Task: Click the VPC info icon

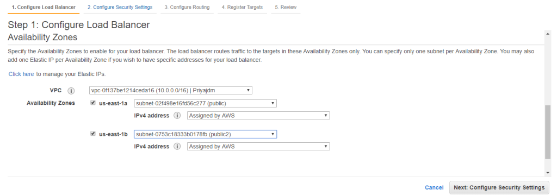Action: coord(71,91)
